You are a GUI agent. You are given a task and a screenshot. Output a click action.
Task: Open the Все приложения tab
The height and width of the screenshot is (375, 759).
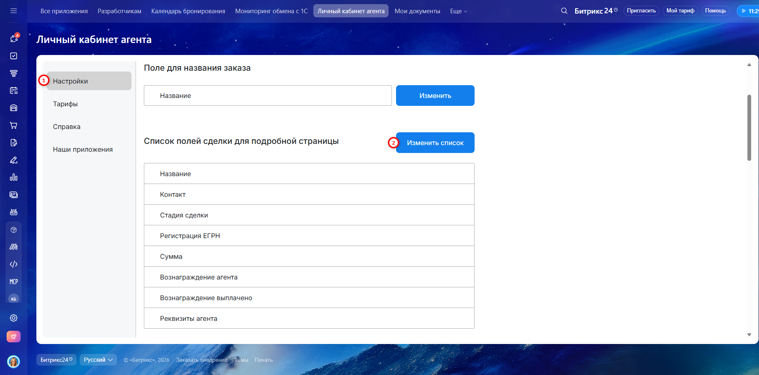64,11
